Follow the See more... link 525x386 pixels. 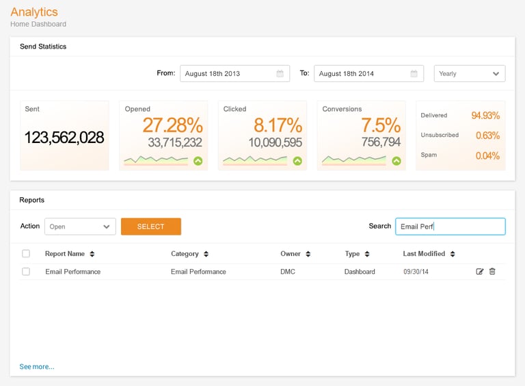click(x=37, y=367)
